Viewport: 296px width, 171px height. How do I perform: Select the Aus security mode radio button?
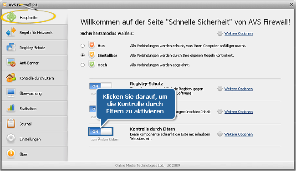click(x=82, y=45)
